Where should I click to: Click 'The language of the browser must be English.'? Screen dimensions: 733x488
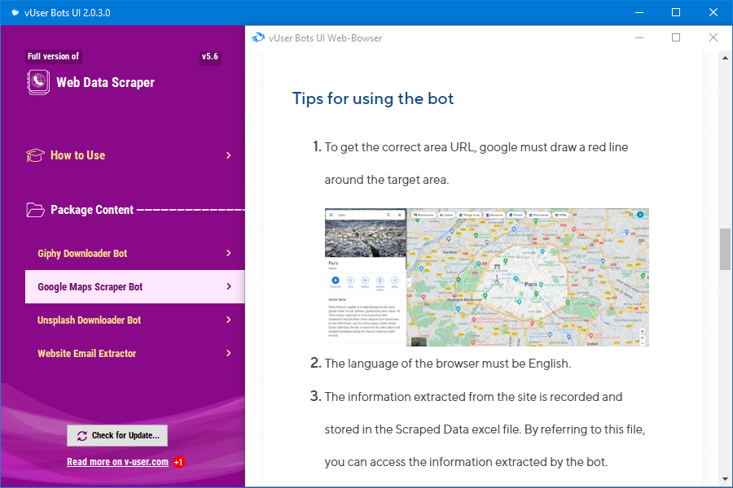448,364
